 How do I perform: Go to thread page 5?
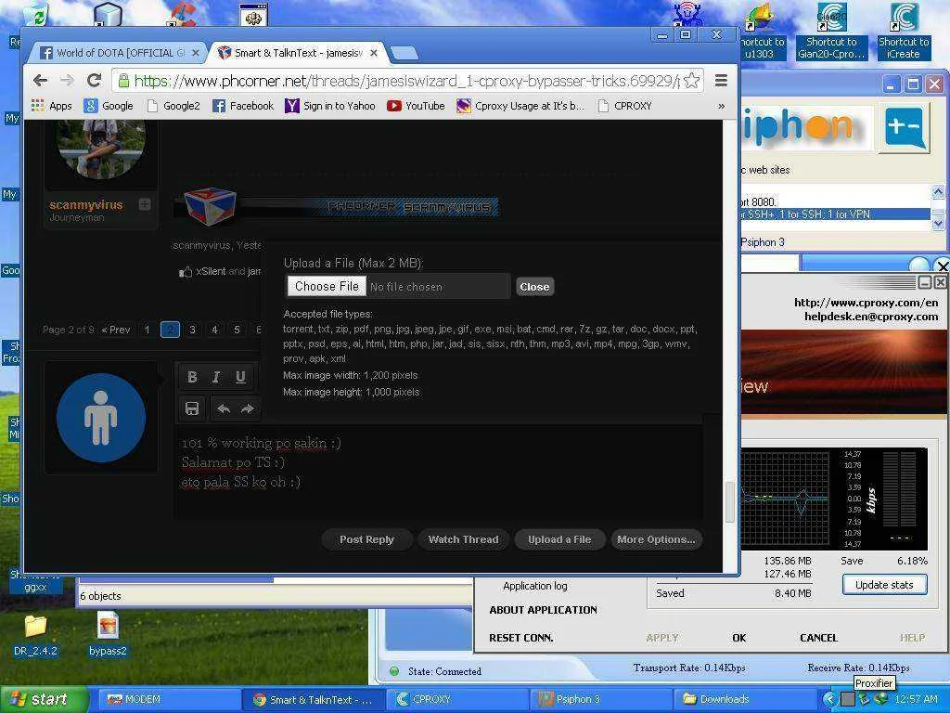[237, 330]
